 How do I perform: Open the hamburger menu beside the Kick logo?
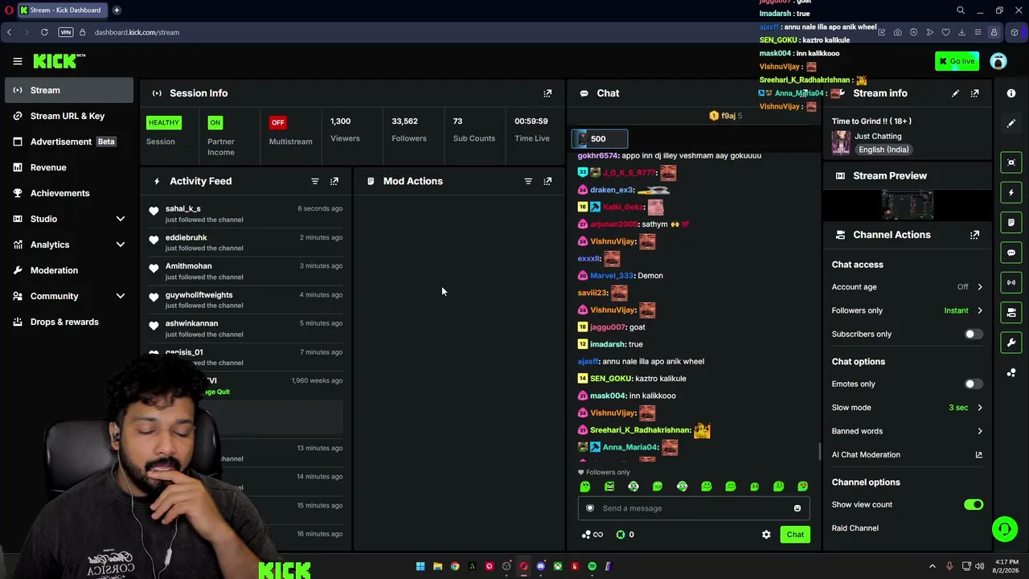point(17,61)
